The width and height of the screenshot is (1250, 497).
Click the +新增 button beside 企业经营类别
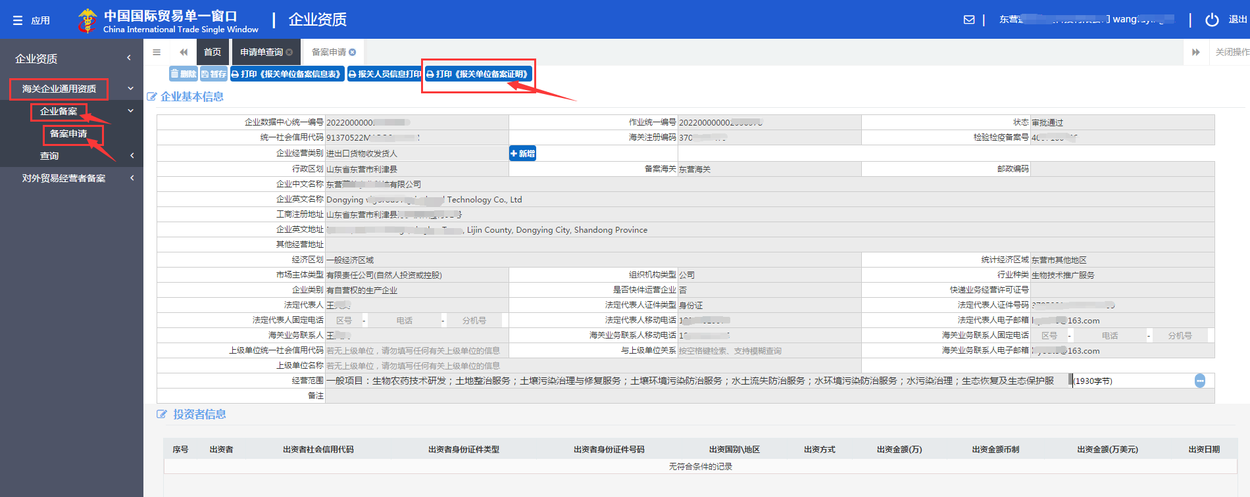[x=522, y=153]
